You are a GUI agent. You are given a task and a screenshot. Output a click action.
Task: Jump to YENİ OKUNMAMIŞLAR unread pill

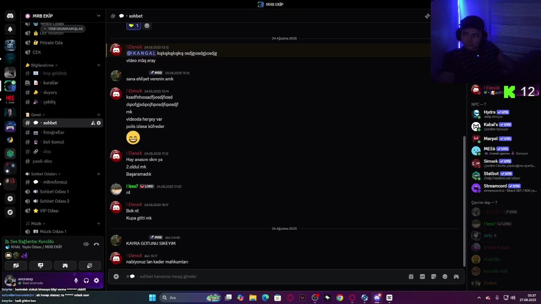[x=63, y=29]
